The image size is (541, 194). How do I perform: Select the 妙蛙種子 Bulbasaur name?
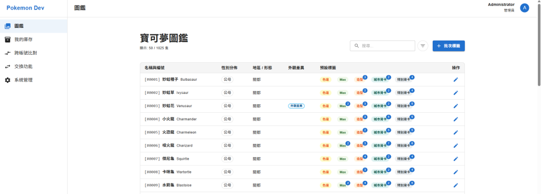(x=180, y=80)
